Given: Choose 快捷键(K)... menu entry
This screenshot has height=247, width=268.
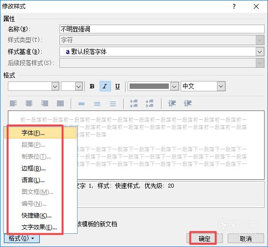Looking at the screenshot, I should pos(41,216).
